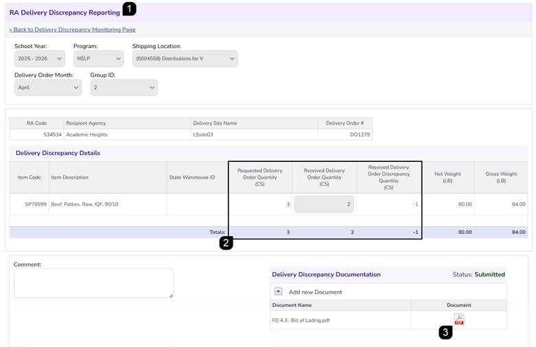Select the Item Code column header
The height and width of the screenshot is (347, 536).
[29, 177]
